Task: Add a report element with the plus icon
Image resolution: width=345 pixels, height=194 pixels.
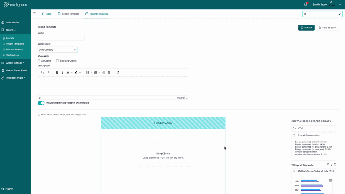Action: (x=332, y=165)
